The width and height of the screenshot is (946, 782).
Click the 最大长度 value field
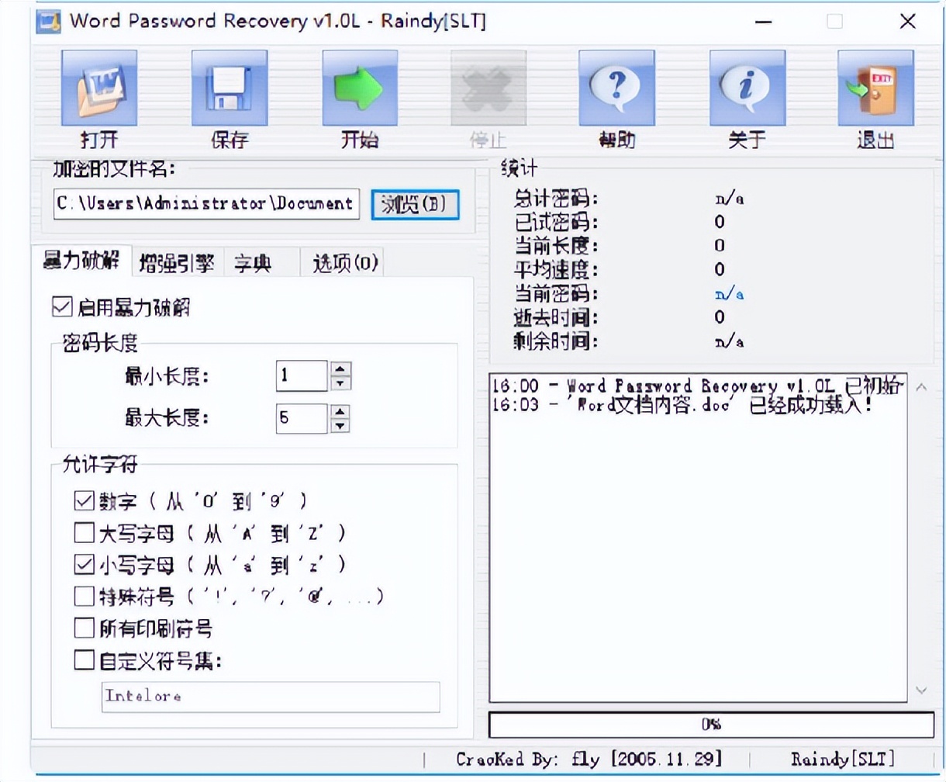302,418
